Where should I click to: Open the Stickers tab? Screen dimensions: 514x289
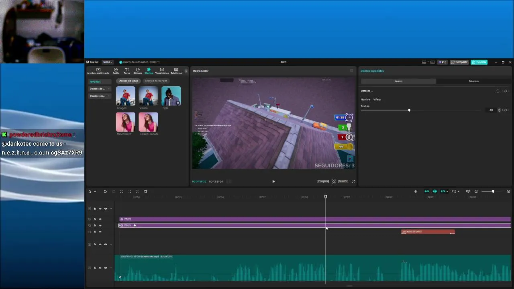click(138, 71)
